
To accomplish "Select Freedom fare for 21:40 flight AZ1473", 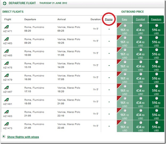I will point(157,123).
